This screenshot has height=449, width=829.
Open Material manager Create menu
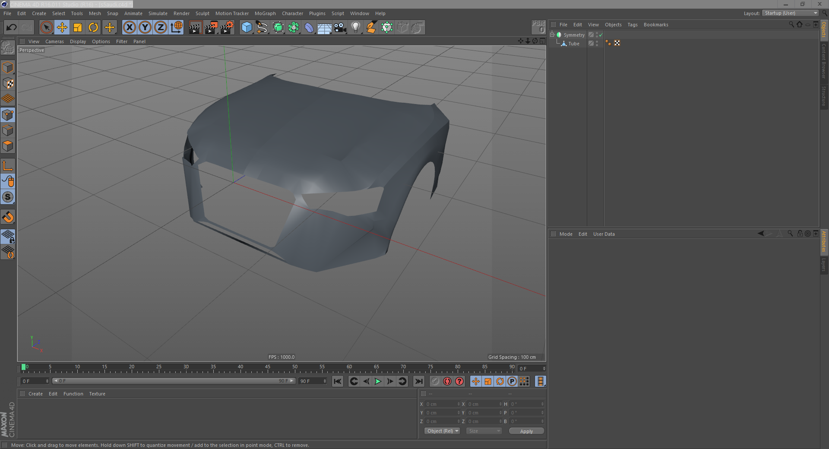pos(35,394)
